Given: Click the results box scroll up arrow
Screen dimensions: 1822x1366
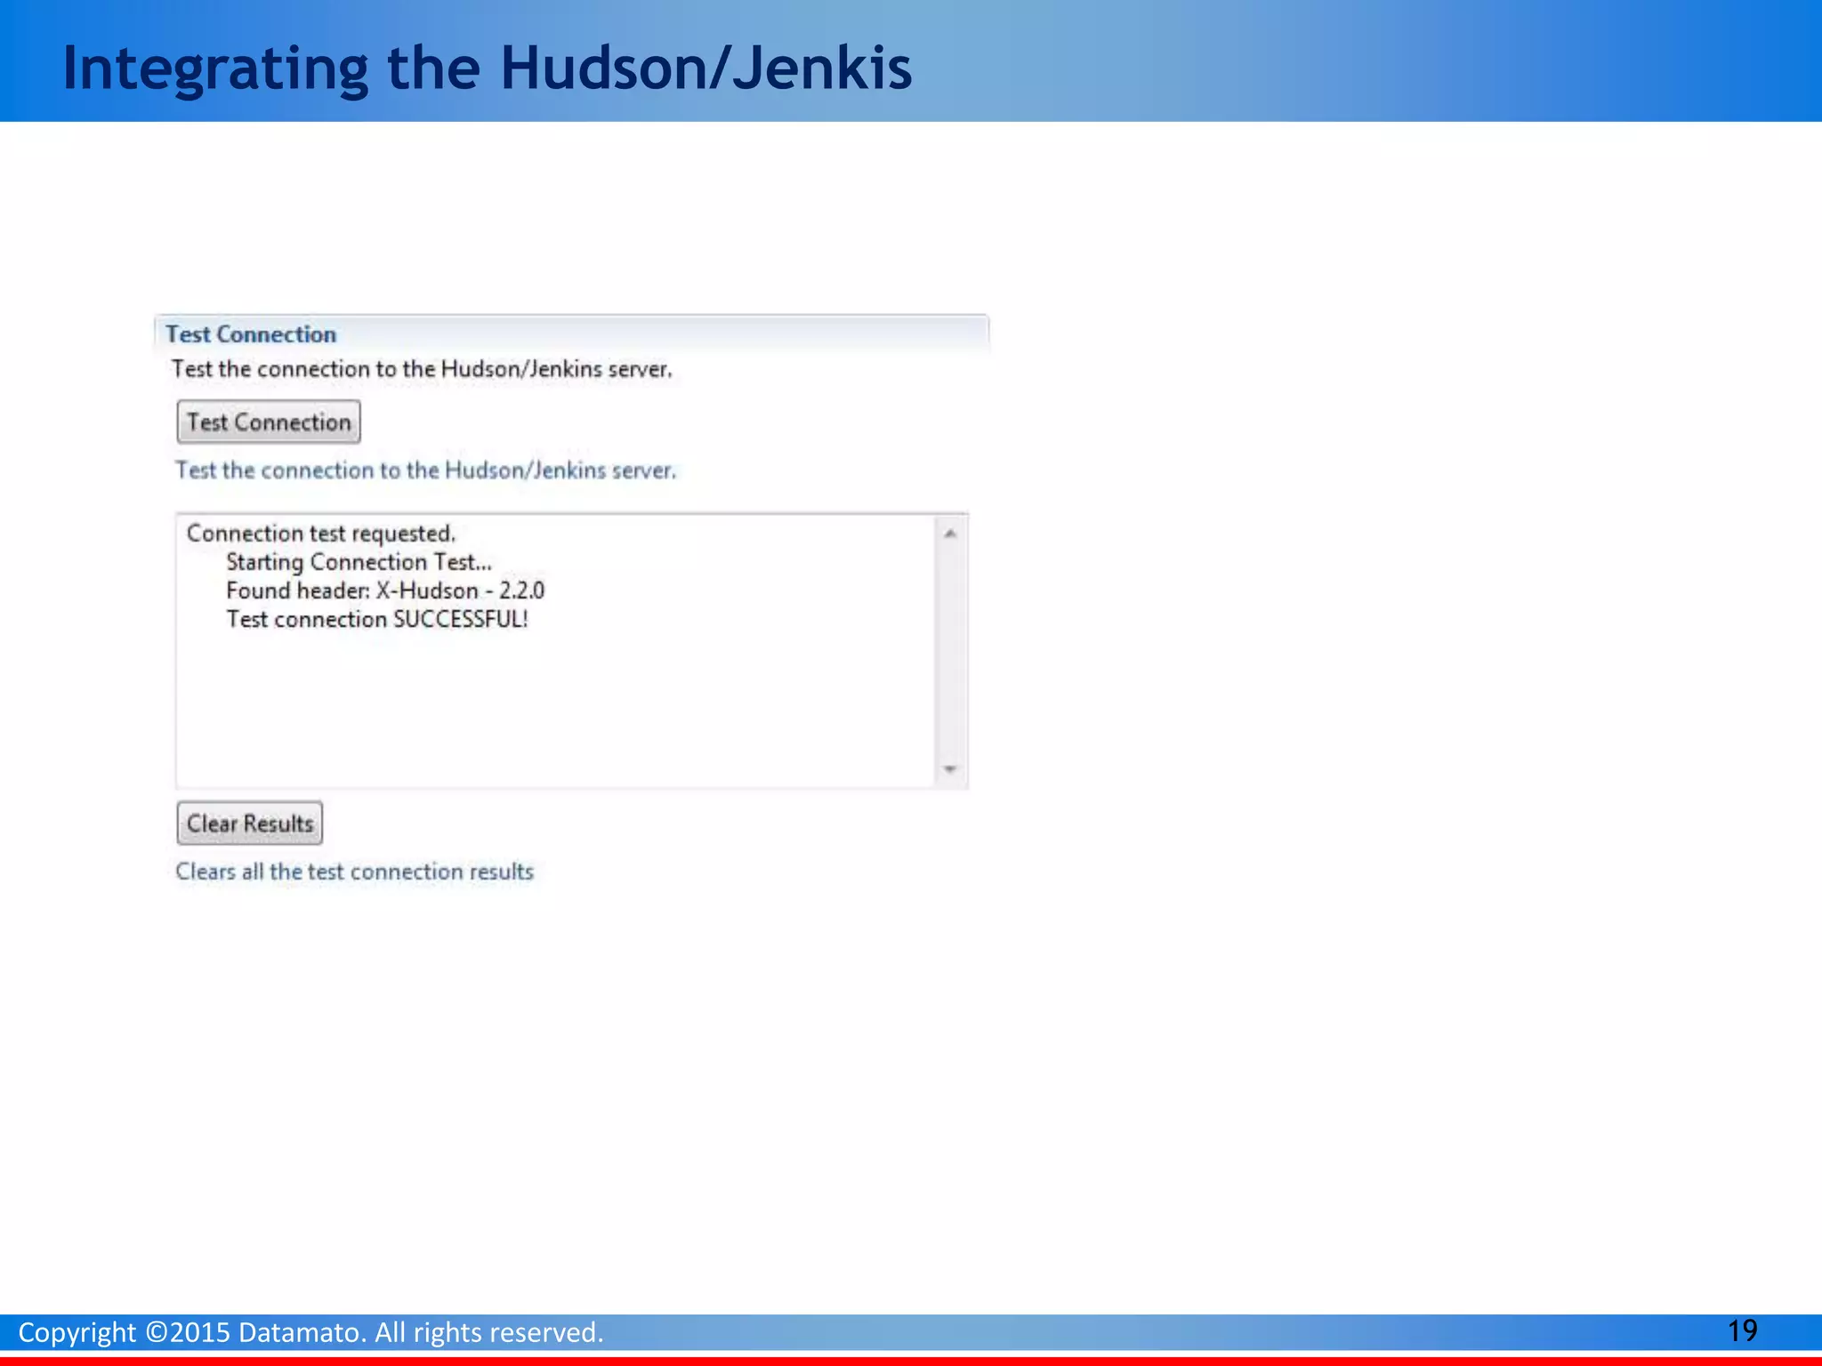Looking at the screenshot, I should [x=950, y=534].
